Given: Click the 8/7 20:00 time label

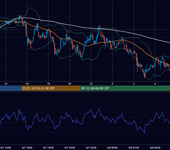Looking at the screenshot, I should pyautogui.click(x=70, y=147).
